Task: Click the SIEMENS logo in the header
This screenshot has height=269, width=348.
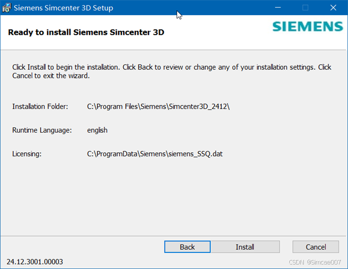Action: click(308, 27)
